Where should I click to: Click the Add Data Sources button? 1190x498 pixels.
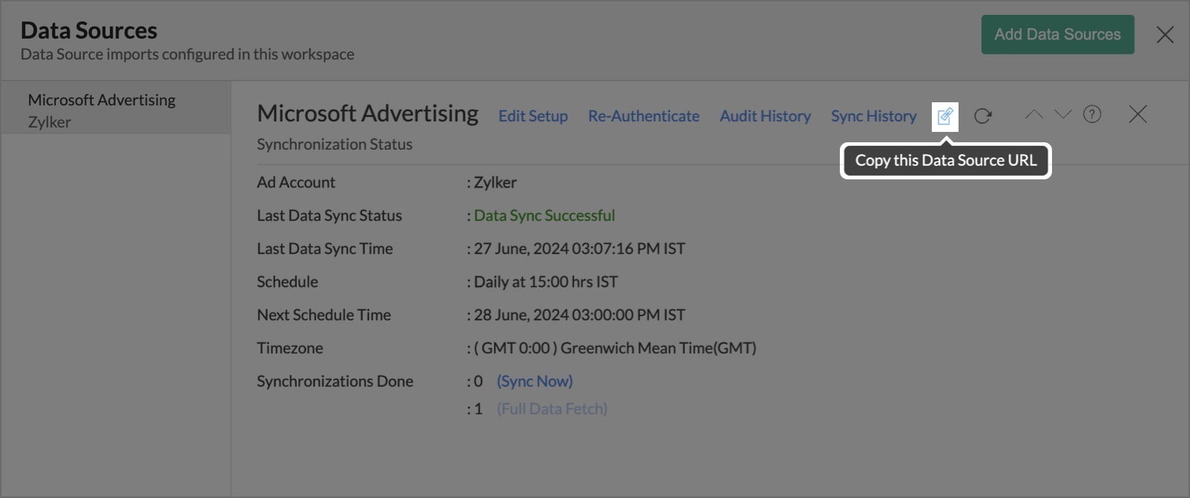point(1057,35)
